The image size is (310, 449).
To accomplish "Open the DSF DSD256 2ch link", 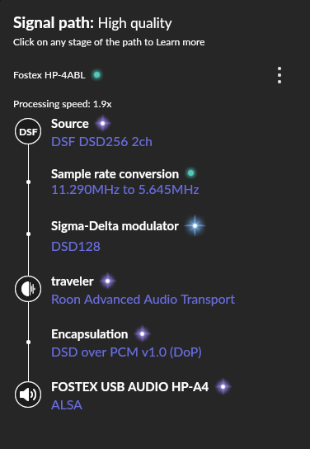I will coord(101,142).
